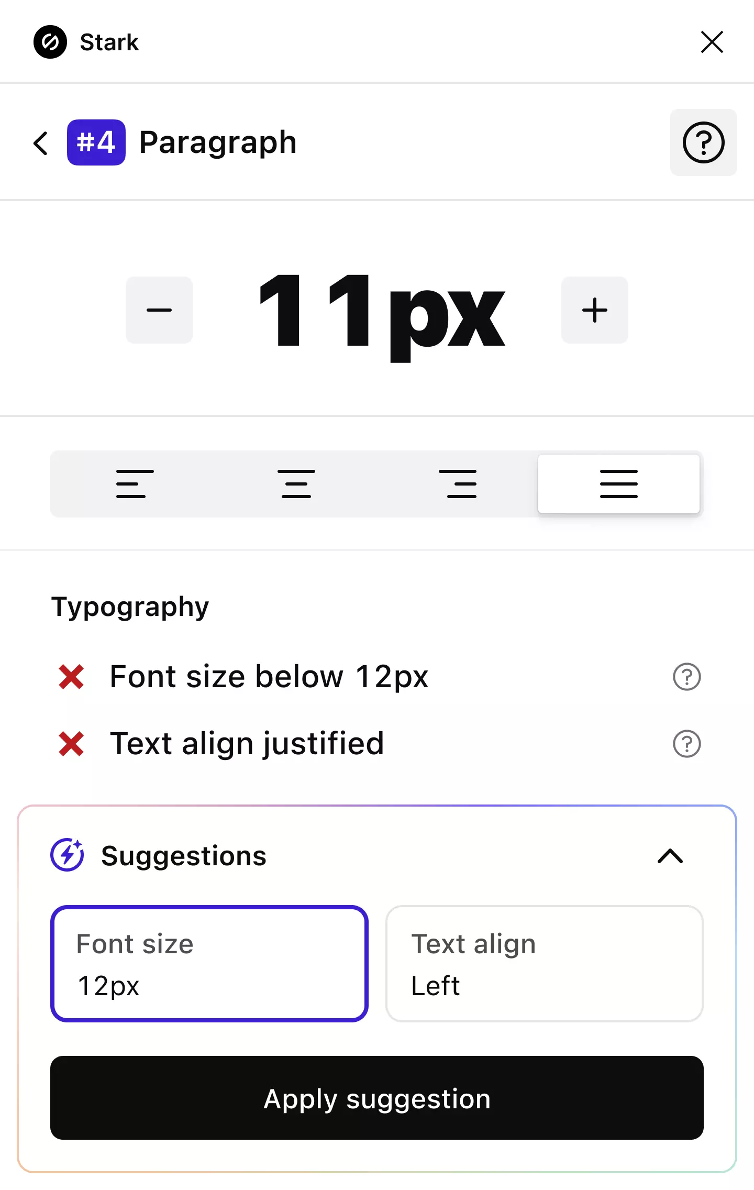
Task: Collapse the Suggestions section
Action: tap(669, 856)
